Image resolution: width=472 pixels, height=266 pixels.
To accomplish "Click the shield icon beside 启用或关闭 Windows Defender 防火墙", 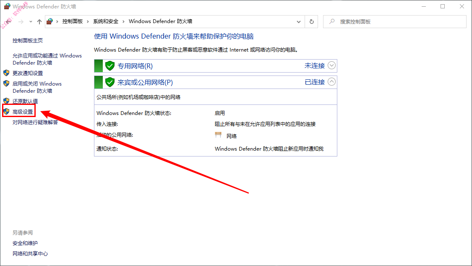I will click(x=6, y=83).
